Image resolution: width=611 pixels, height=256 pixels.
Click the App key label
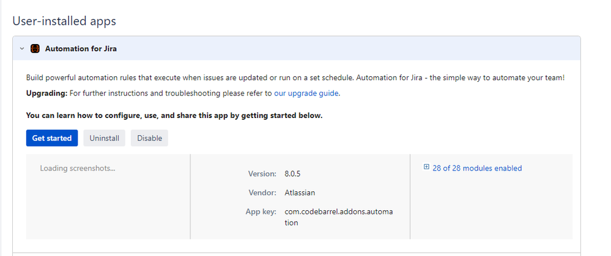click(x=261, y=211)
